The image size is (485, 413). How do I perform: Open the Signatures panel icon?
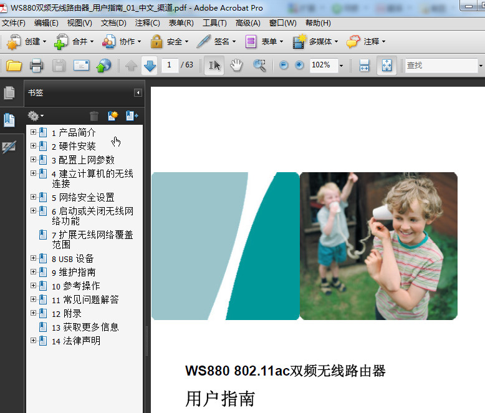(x=9, y=147)
